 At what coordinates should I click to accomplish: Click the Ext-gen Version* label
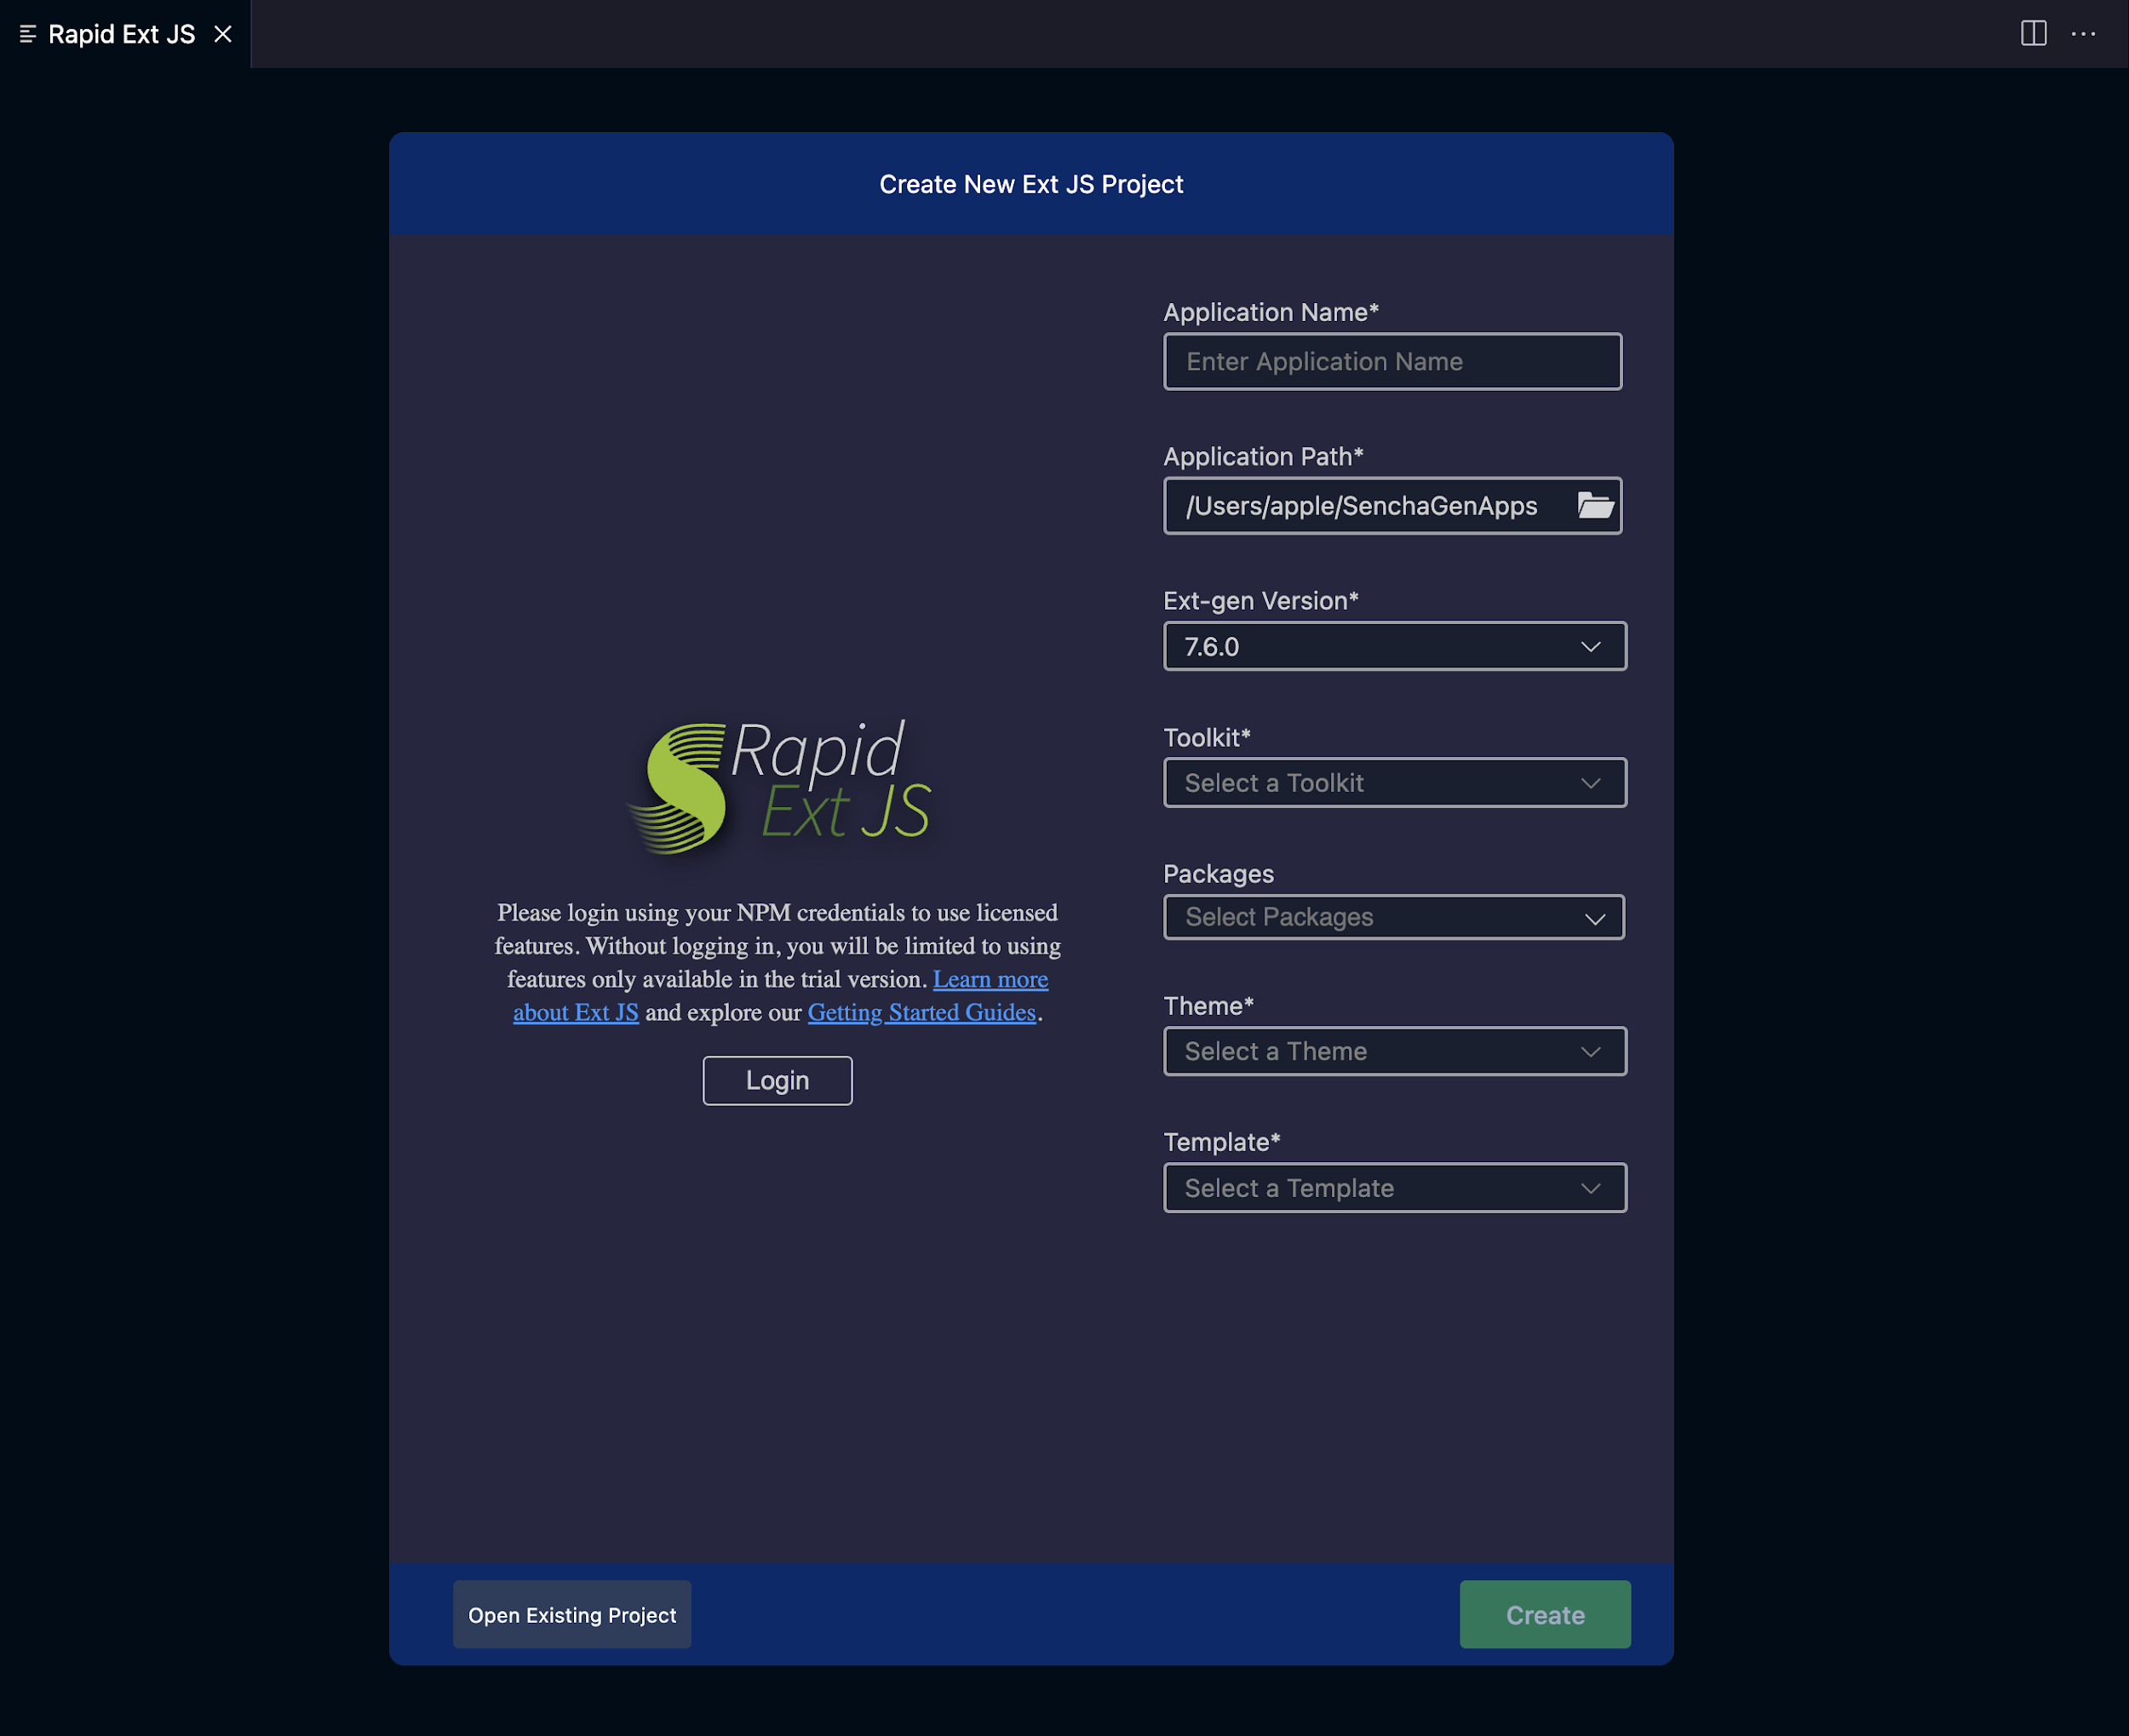pyautogui.click(x=1261, y=600)
